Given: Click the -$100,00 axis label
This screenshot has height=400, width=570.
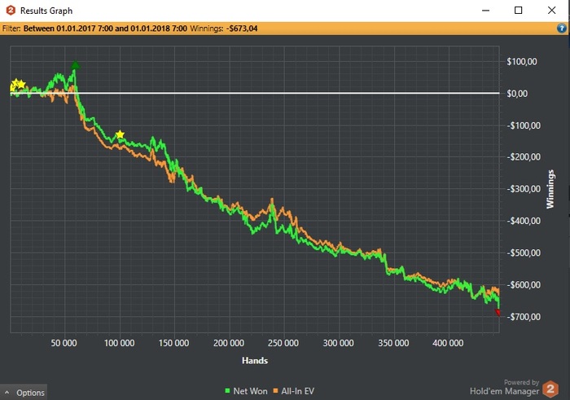Looking at the screenshot, I should pos(524,125).
